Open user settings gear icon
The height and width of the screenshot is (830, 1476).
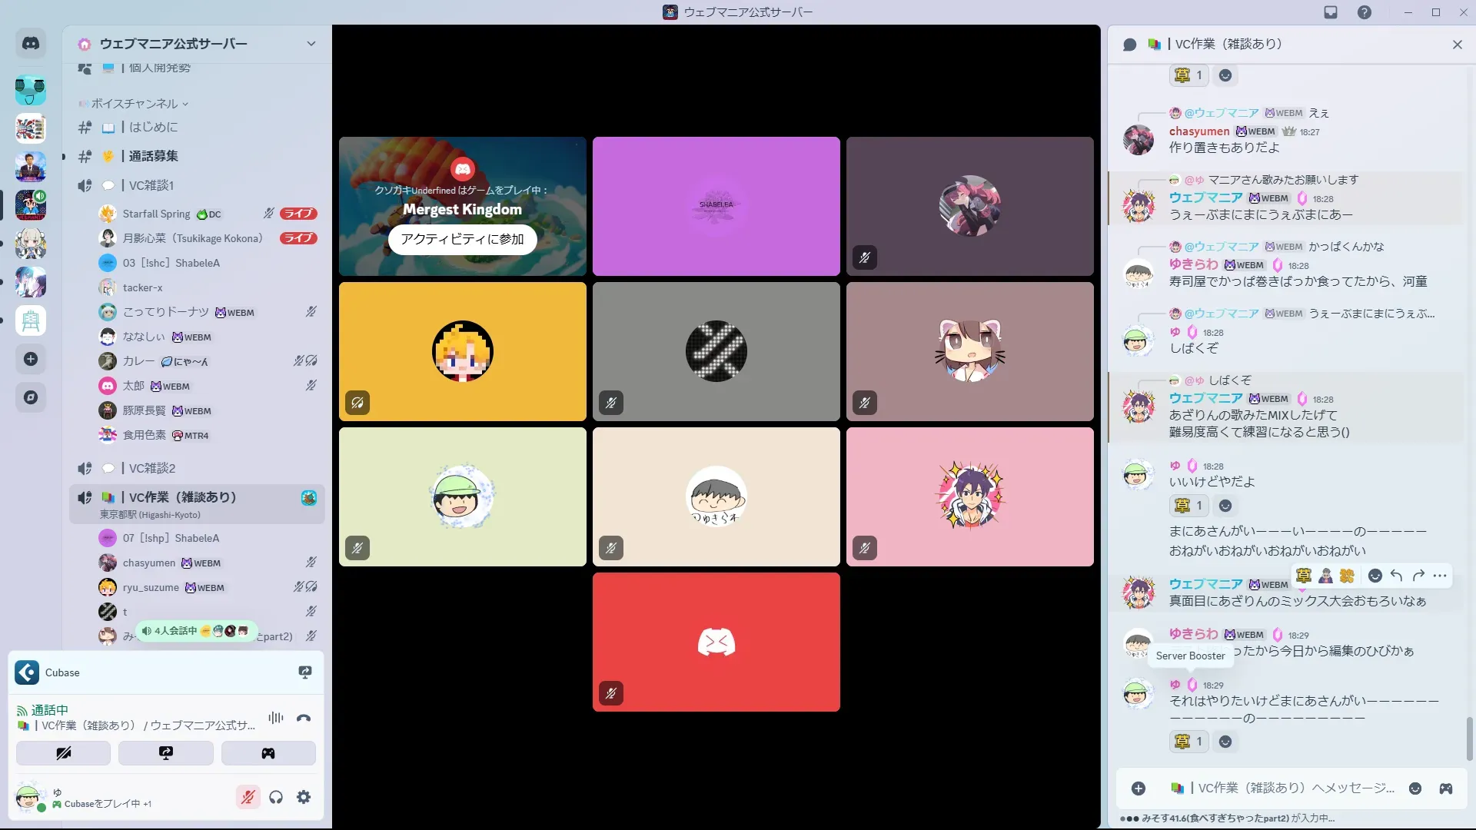pos(304,797)
